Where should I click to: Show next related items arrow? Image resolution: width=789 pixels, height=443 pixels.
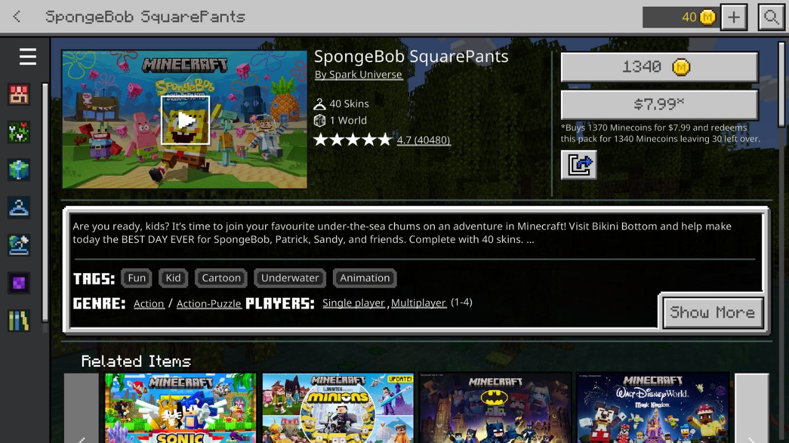(751, 408)
